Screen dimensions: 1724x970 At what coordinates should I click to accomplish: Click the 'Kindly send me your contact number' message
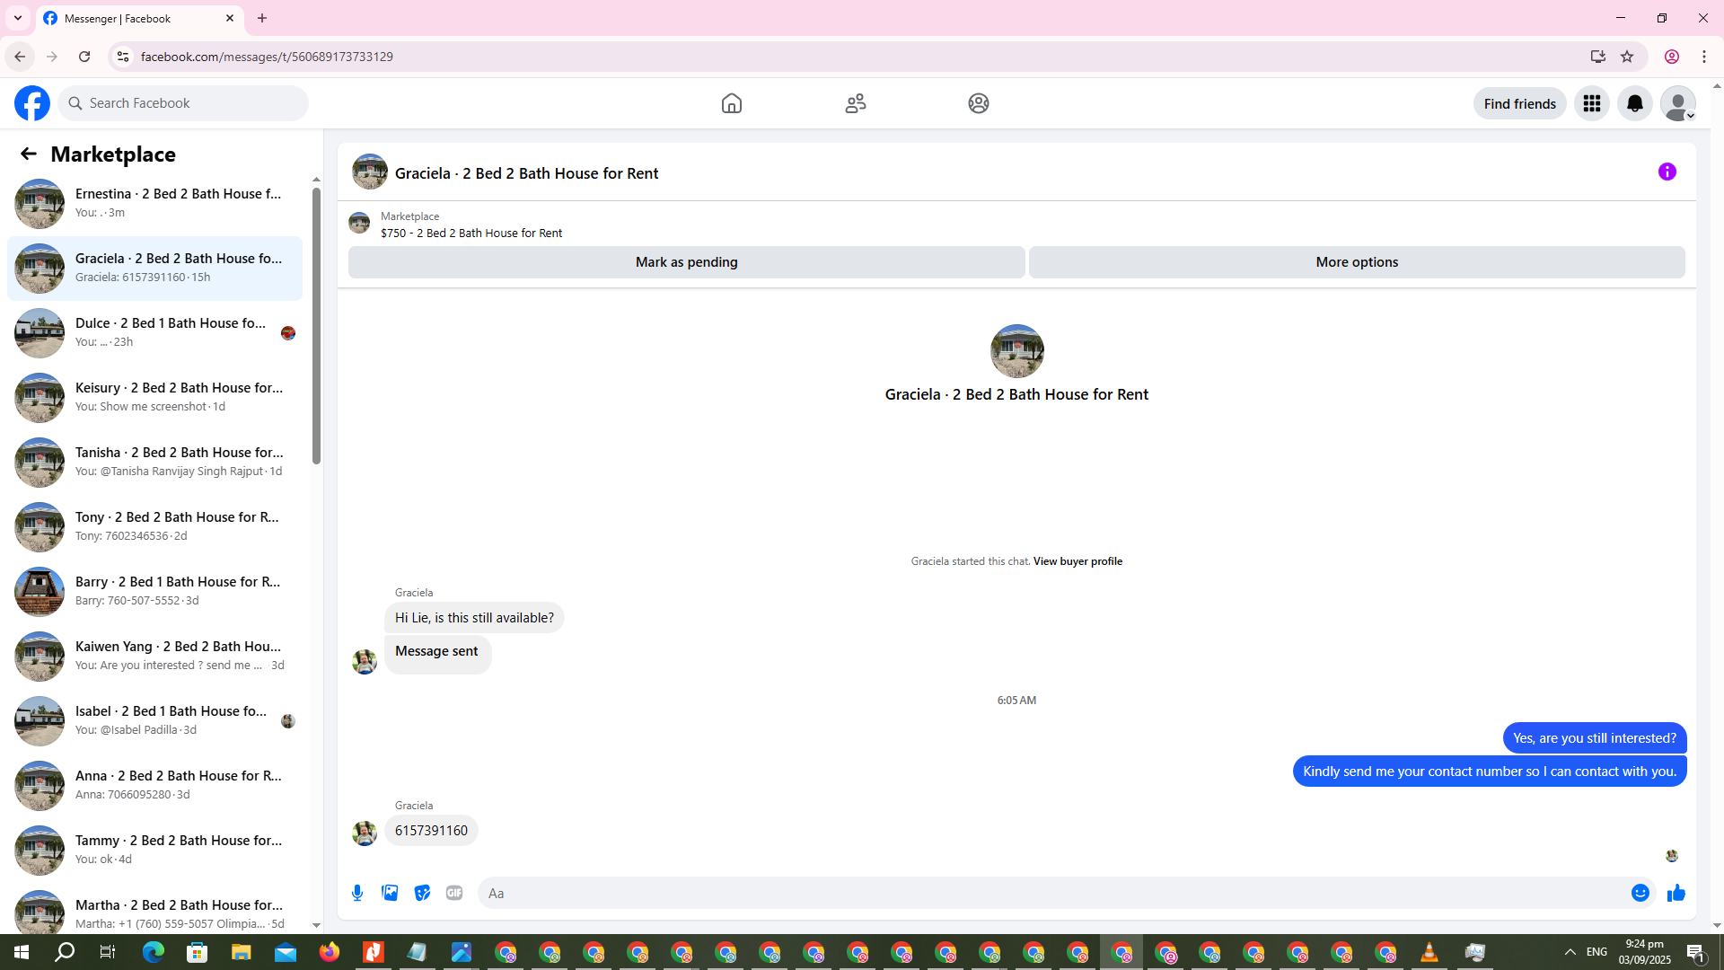pyautogui.click(x=1490, y=772)
